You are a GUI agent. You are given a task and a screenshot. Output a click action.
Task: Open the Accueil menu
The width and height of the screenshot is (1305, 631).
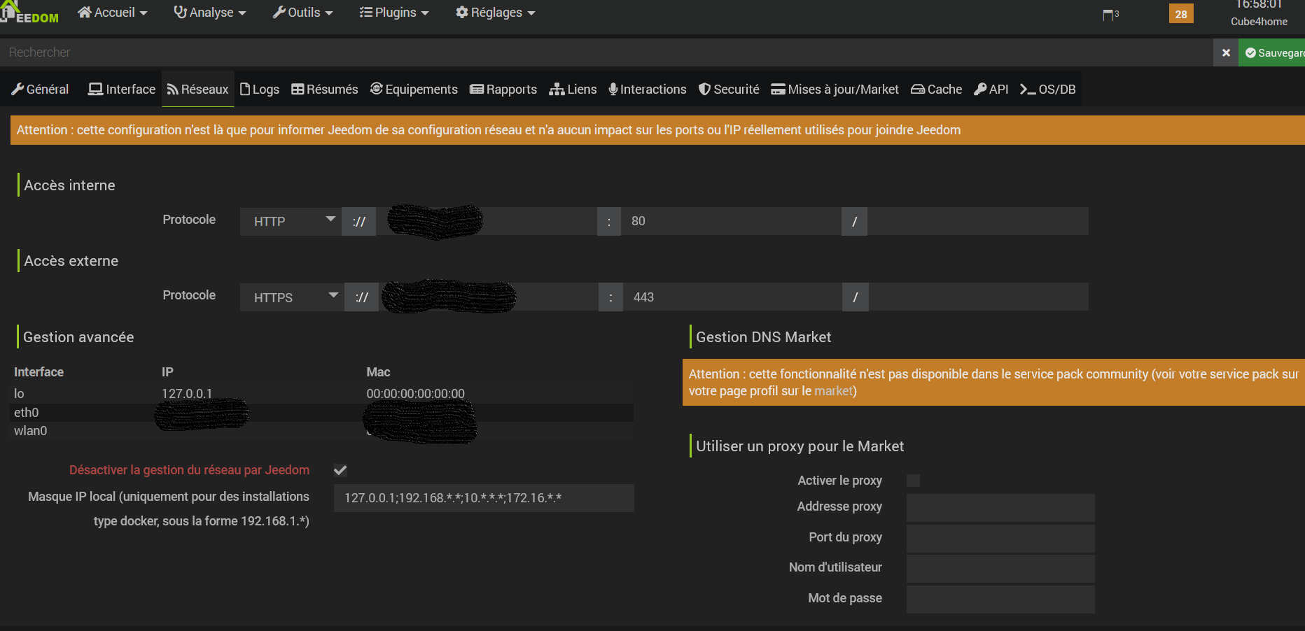(x=112, y=13)
